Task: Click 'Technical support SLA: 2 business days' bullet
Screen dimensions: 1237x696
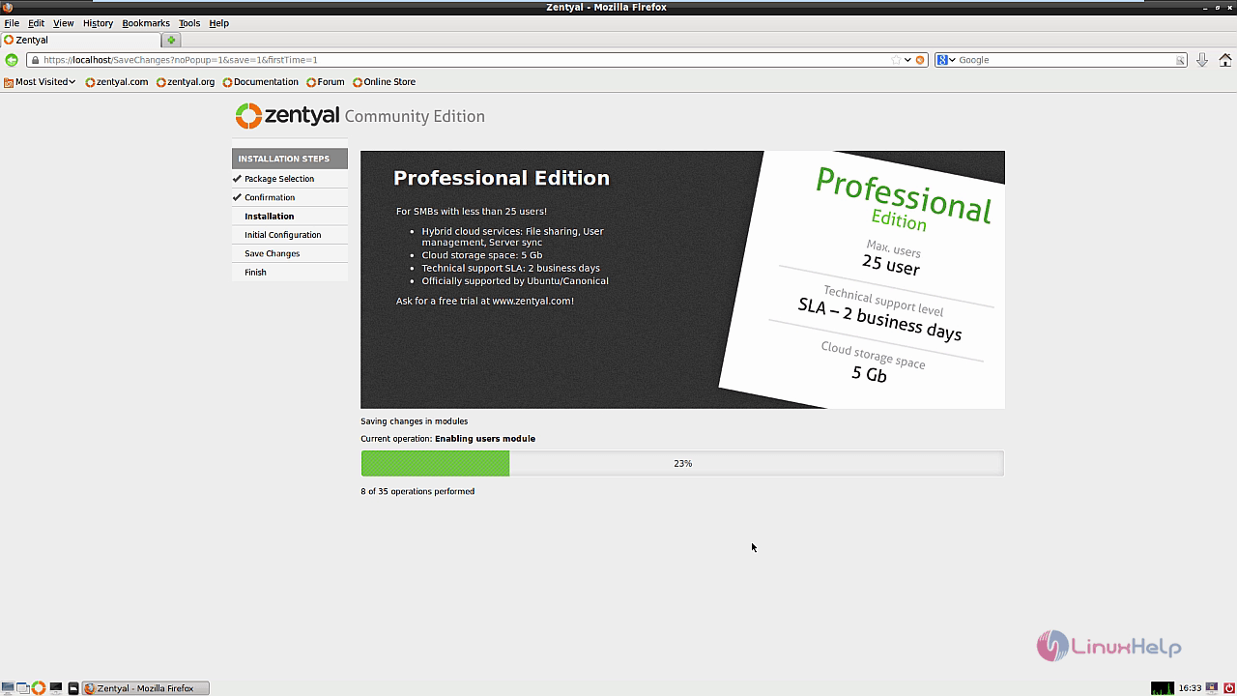Action: (x=510, y=268)
